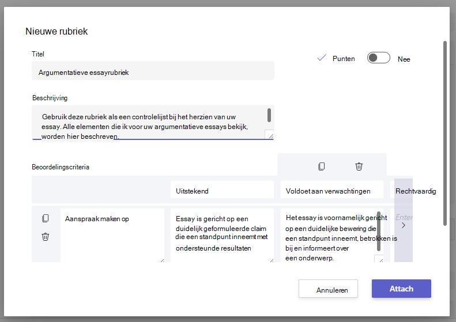Copy the Aanspraak maken op criteria row
The image size is (456, 322).
tap(46, 218)
